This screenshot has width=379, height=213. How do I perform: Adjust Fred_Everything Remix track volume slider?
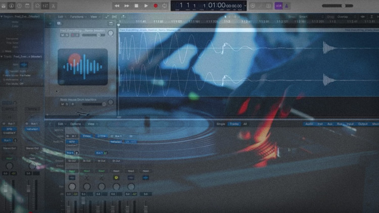pos(93,35)
